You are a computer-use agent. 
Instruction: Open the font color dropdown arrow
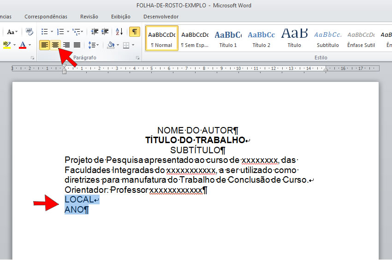[x=30, y=45]
